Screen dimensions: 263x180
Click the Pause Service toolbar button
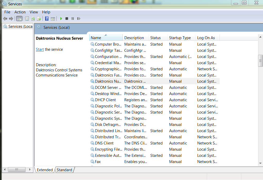pos(73,19)
